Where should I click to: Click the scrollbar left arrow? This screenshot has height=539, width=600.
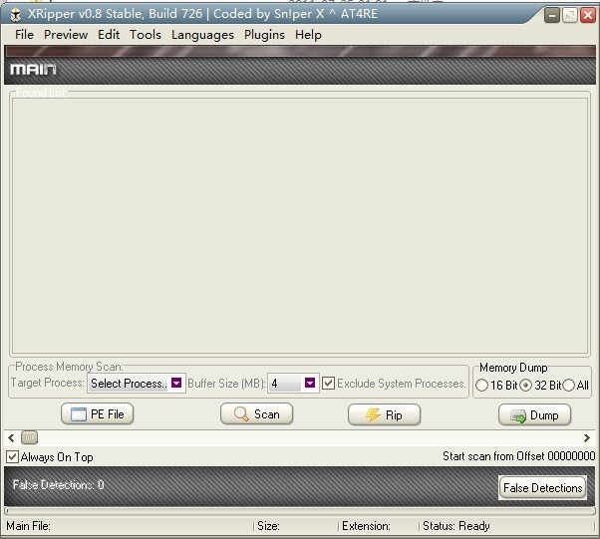[11, 437]
